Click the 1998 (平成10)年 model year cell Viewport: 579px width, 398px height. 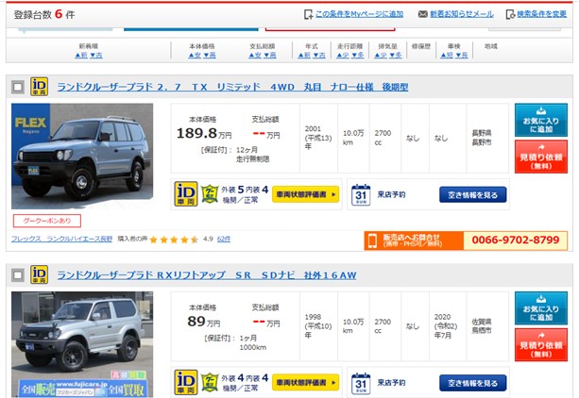pyautogui.click(x=318, y=326)
